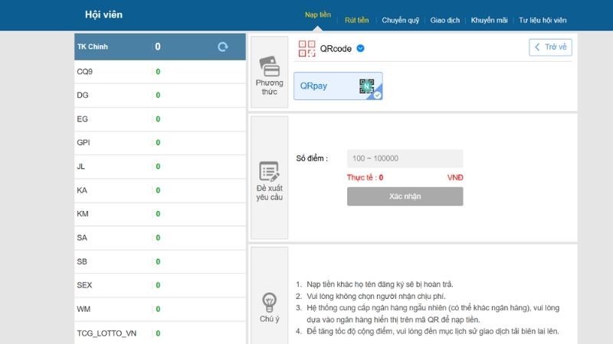Click the Chú ý lightbulb icon
The height and width of the screenshot is (344, 613).
click(270, 302)
